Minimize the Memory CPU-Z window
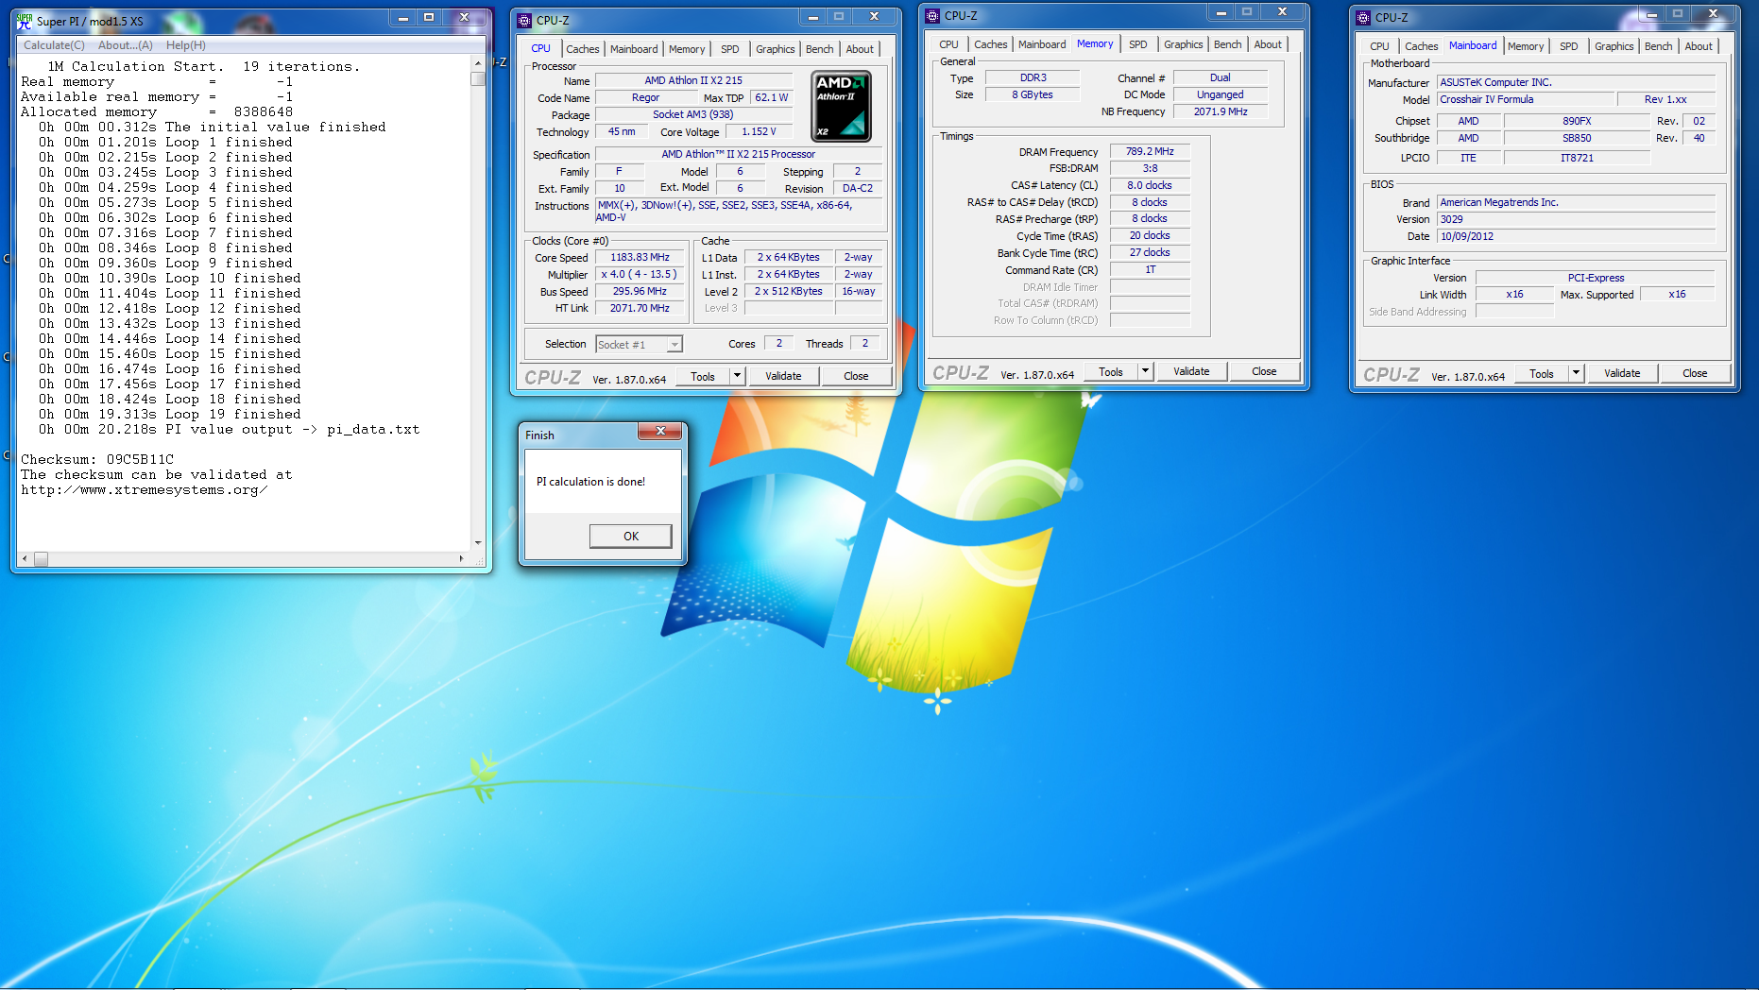Image resolution: width=1759 pixels, height=990 pixels. click(x=1221, y=12)
